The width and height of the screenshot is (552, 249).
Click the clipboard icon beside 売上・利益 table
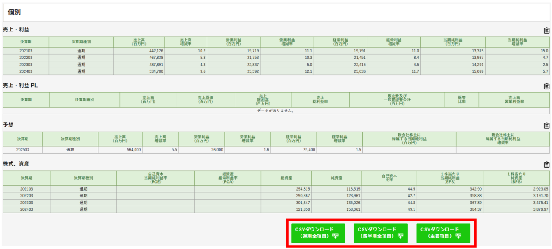[x=546, y=31]
